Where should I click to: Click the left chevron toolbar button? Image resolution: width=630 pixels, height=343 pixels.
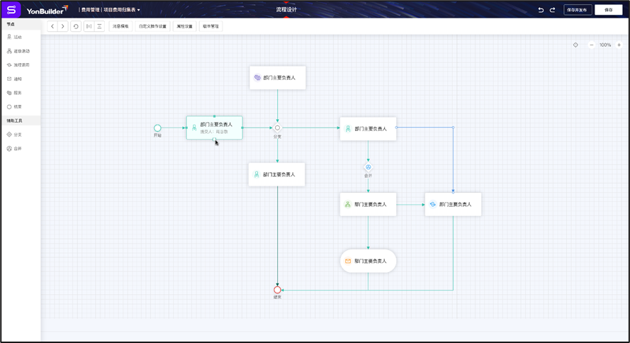tap(52, 26)
